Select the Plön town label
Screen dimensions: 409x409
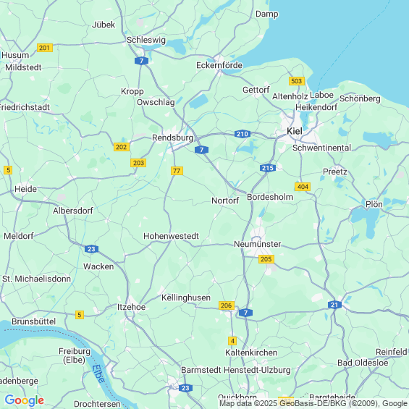click(374, 204)
